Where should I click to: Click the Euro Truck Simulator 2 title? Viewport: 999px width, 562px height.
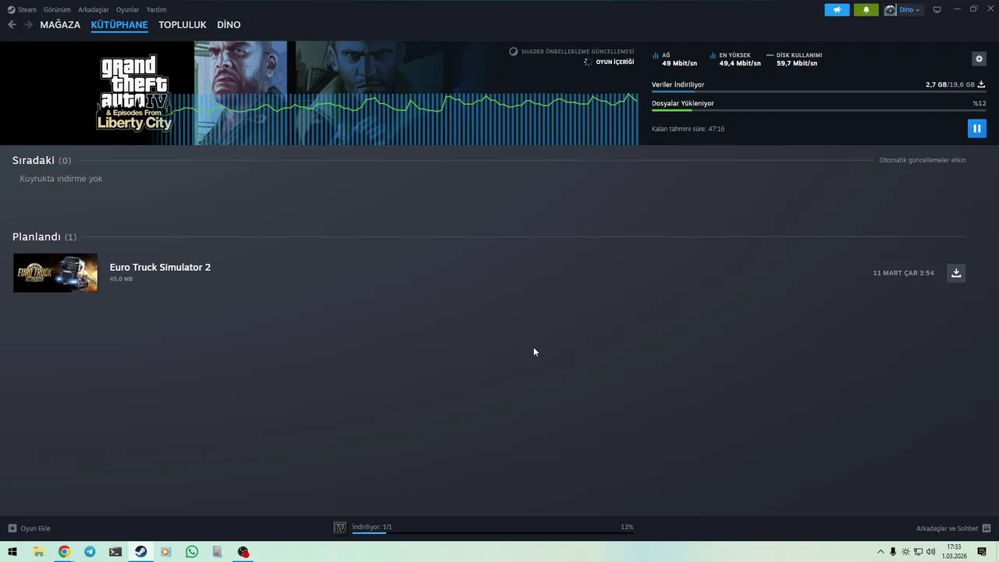[x=160, y=267]
